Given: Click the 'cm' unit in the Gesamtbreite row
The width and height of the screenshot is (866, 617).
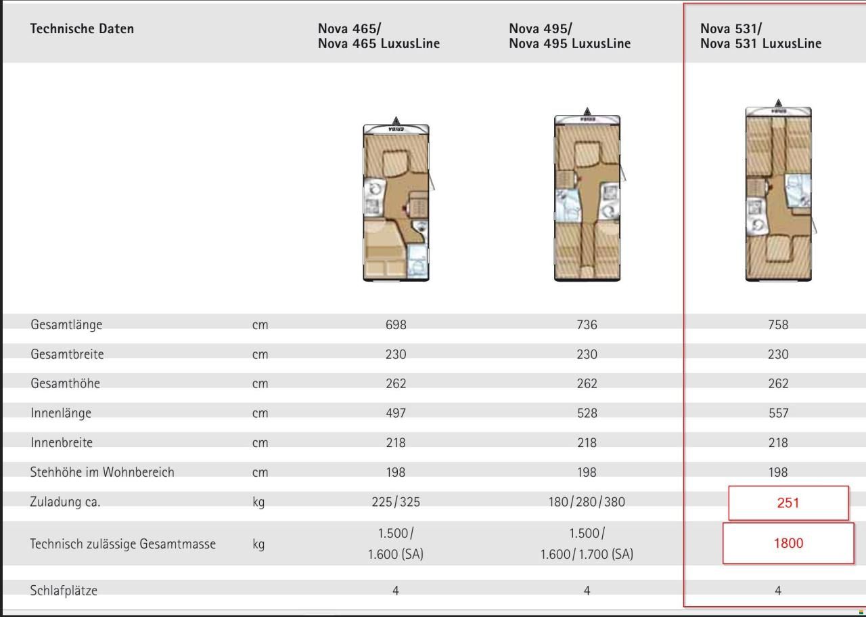Looking at the screenshot, I should click(260, 355).
